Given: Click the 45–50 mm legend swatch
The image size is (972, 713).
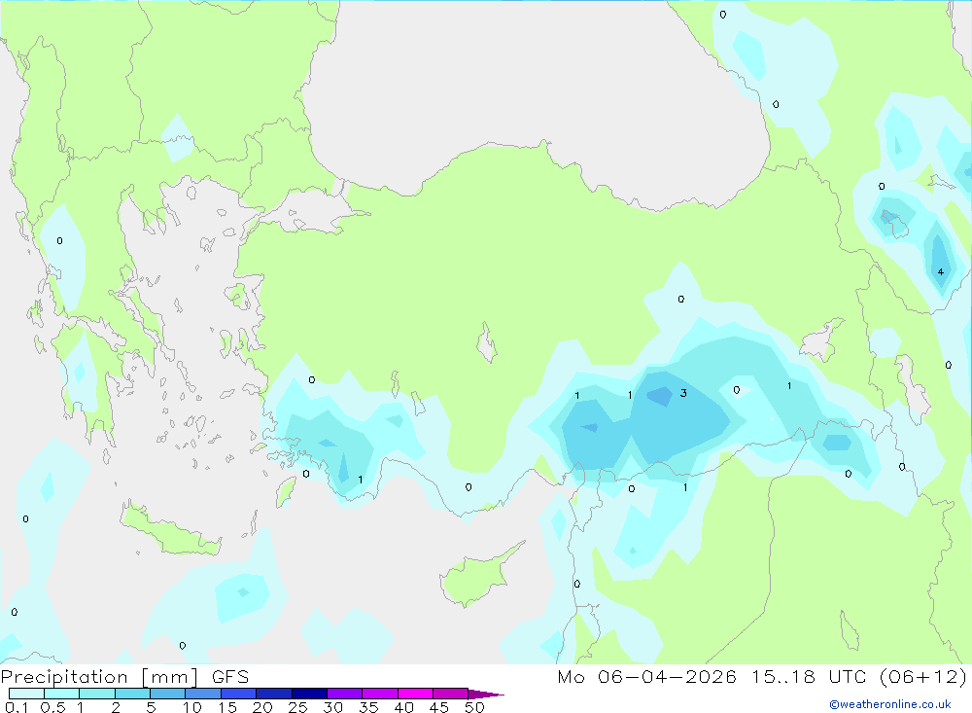Looking at the screenshot, I should 450,694.
